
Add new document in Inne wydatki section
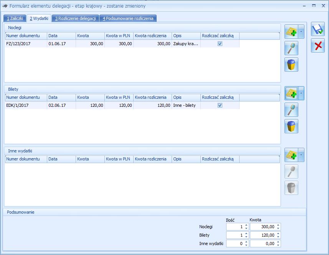[291, 155]
